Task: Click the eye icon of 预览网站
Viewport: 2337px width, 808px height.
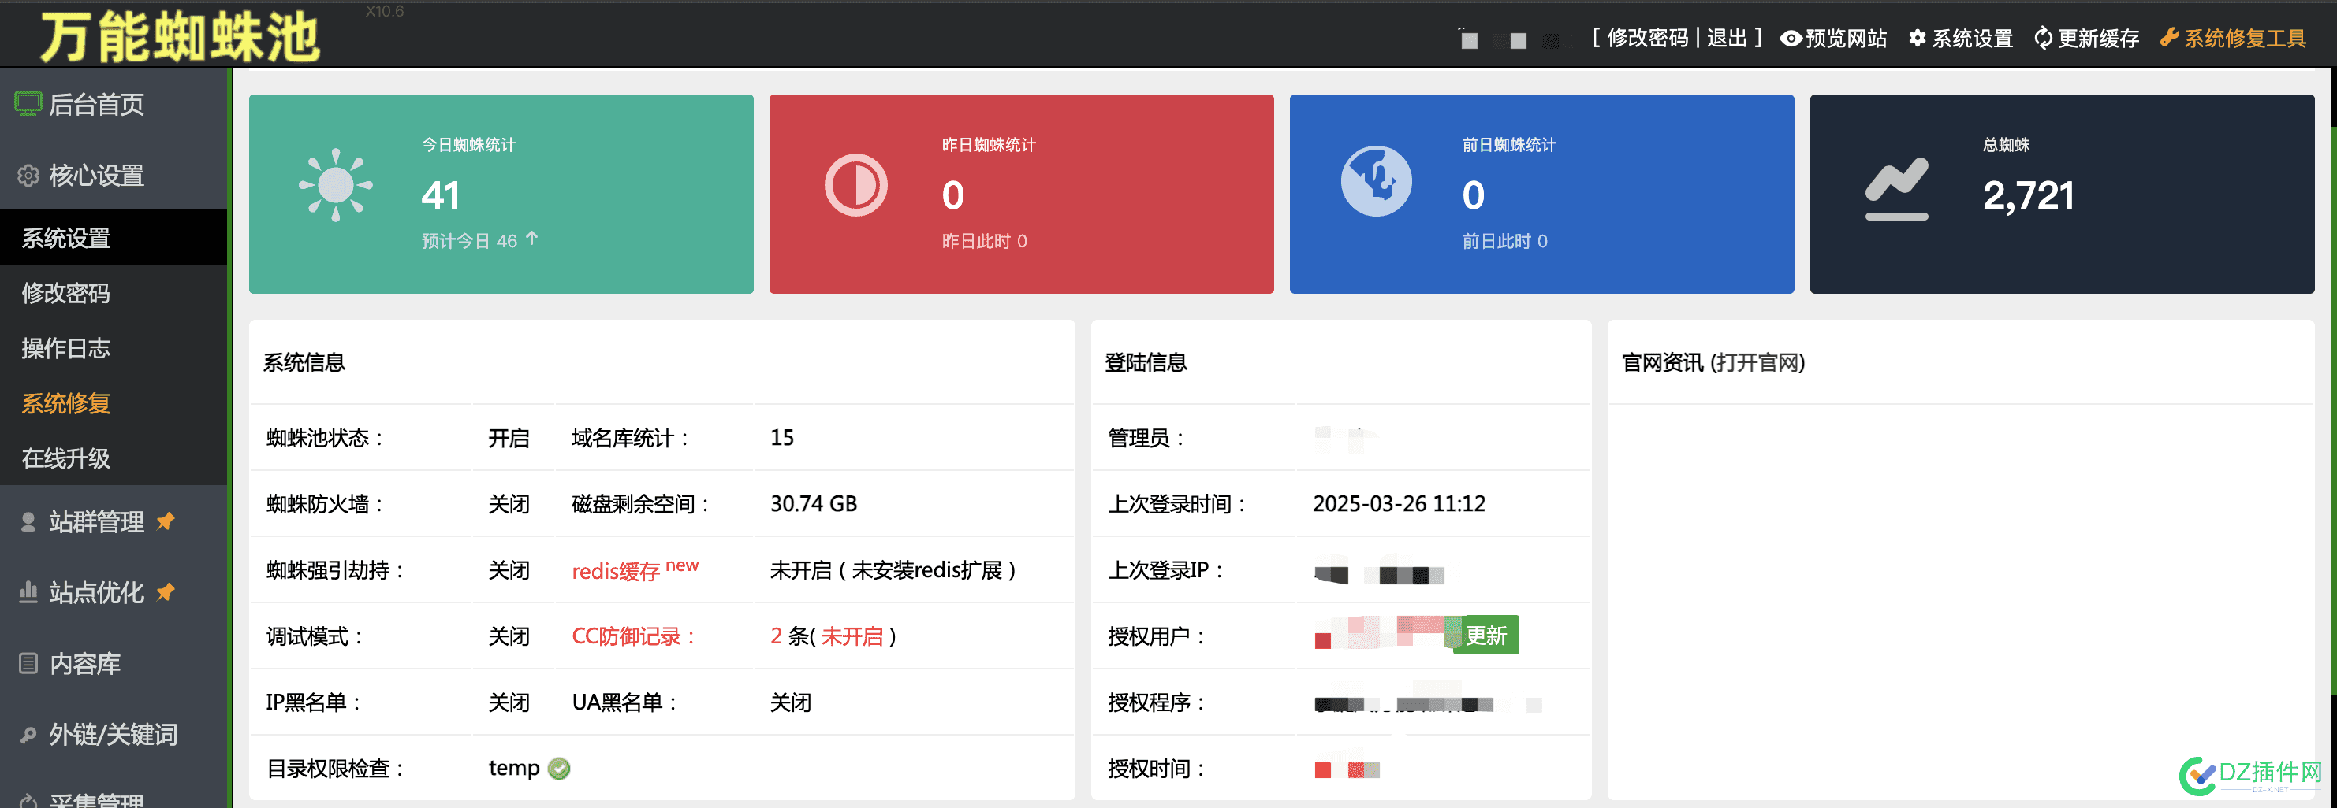Action: tap(1791, 38)
